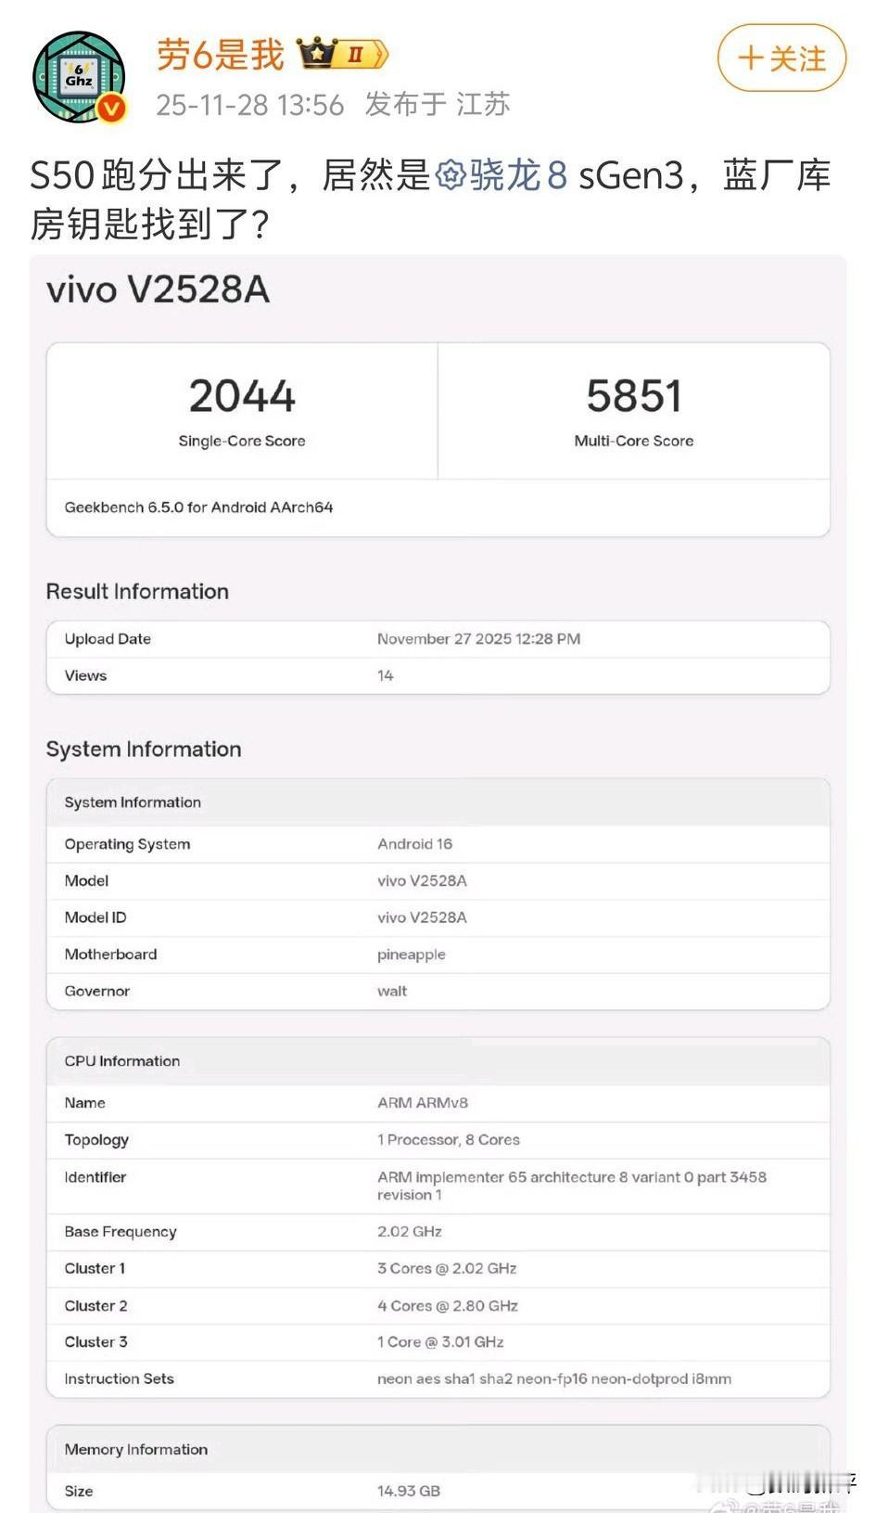Image resolution: width=876 pixels, height=1513 pixels.
Task: Click the System Information table header
Action: pos(438,802)
